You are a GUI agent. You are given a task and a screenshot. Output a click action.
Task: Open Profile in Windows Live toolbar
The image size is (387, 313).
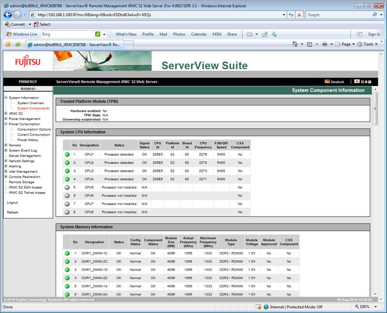click(x=148, y=34)
